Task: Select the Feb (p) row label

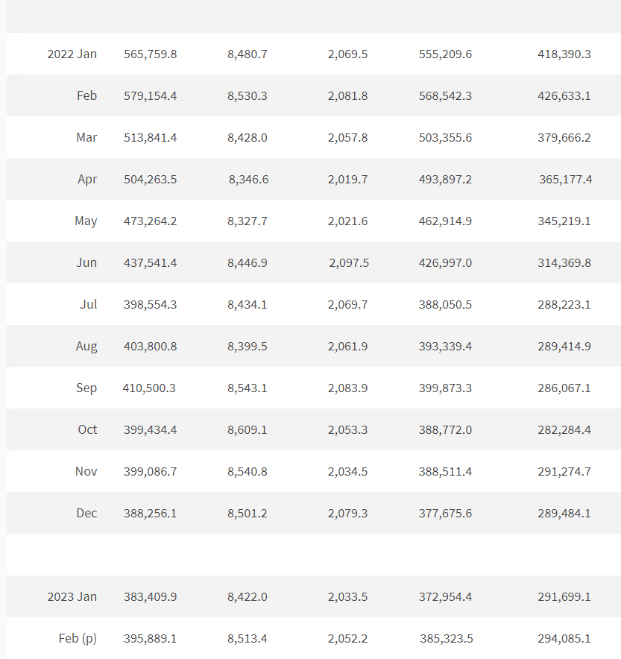Action: coord(78,638)
